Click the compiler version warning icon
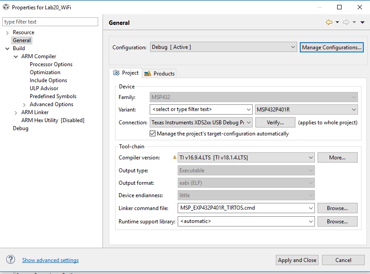The image size is (370, 274). click(x=175, y=157)
